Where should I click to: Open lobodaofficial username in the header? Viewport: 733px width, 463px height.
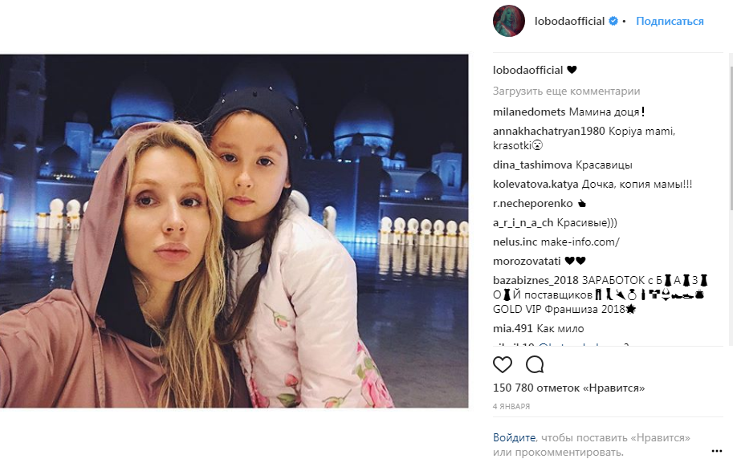(569, 21)
